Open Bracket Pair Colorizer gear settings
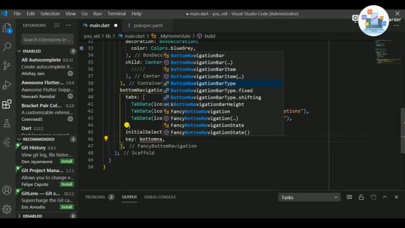The height and width of the screenshot is (228, 405). pos(70,119)
